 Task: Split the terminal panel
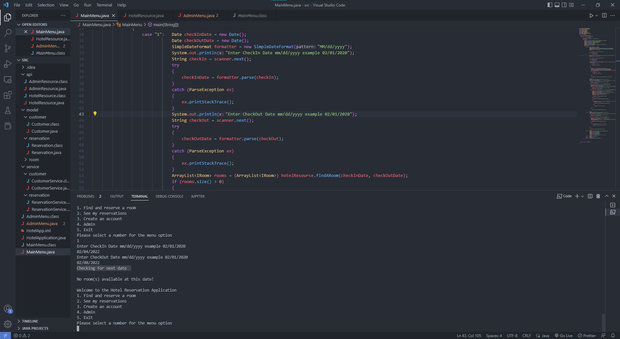(590, 196)
